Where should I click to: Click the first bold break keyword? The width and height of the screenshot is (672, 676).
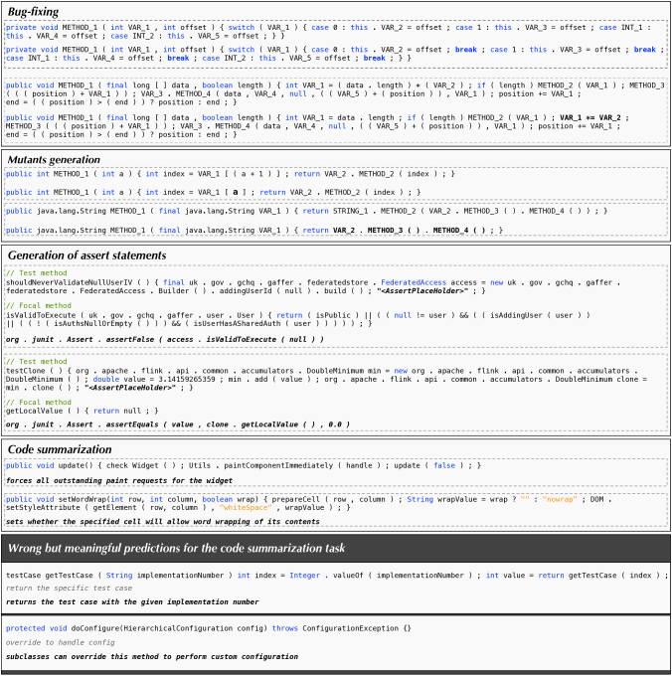click(466, 50)
